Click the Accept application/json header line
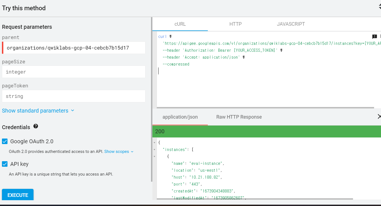Viewport: 381px width, 206px height. [204, 57]
